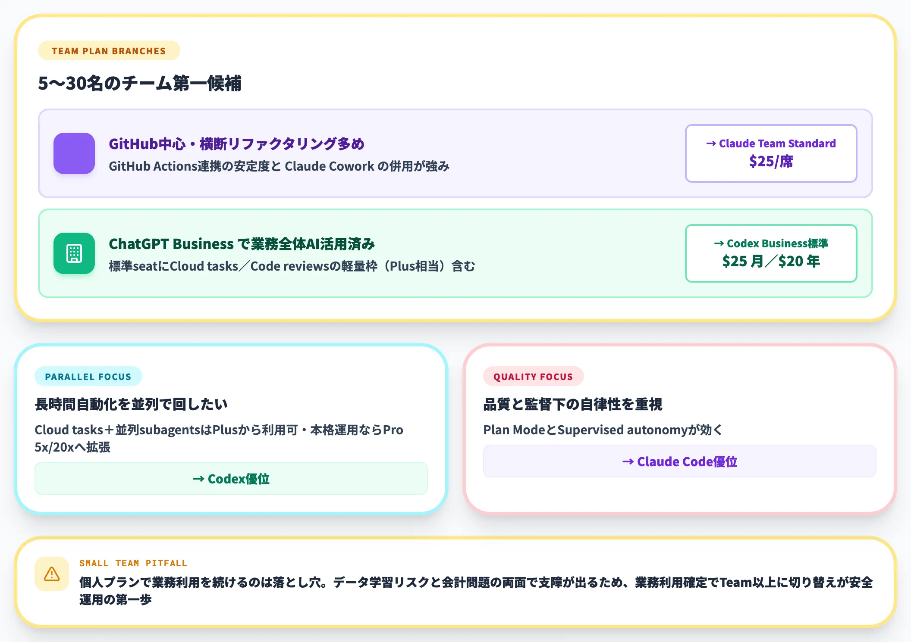Click text Plan ModeとSupervised autonomyが効く

pyautogui.click(x=603, y=430)
